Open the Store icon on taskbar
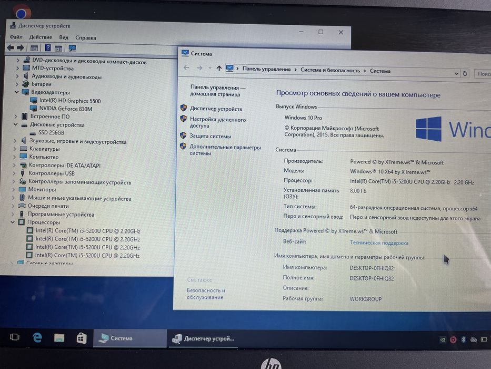Screen dimensions: 491x369 point(82,338)
